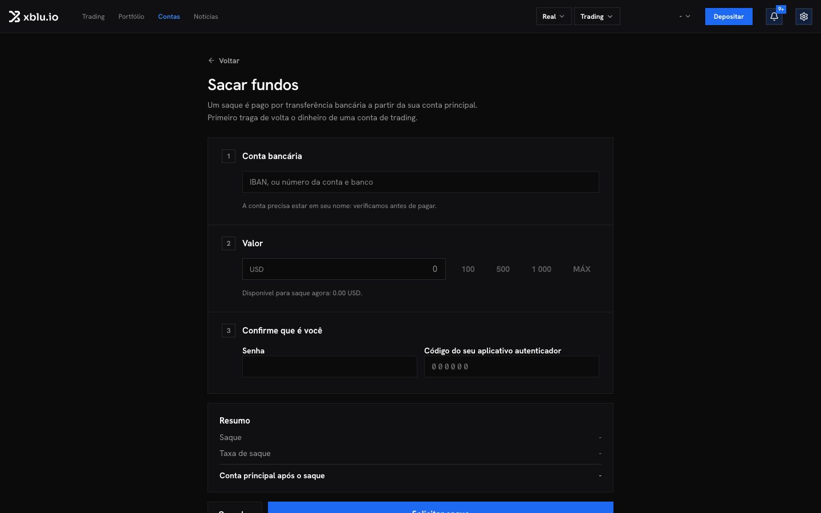Select the 1 000 preset amount
This screenshot has width=821, height=513.
pyautogui.click(x=542, y=269)
